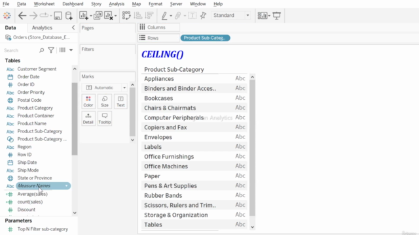Open the File menu
The image size is (419, 235).
6,4
